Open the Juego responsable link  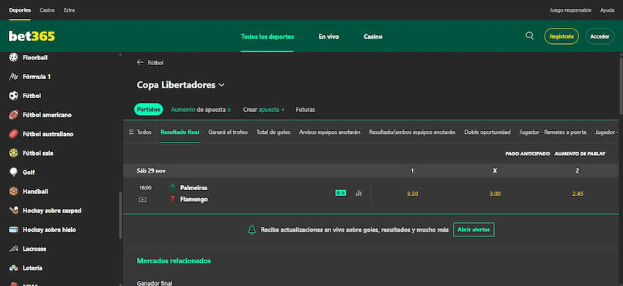(570, 10)
